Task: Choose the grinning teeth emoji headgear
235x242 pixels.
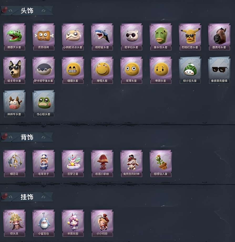Action: 73,70
